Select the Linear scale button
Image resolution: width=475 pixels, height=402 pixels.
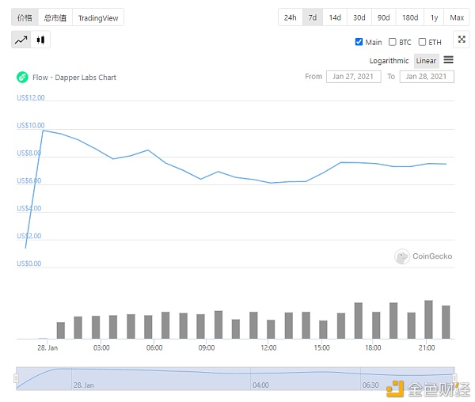[x=426, y=61]
